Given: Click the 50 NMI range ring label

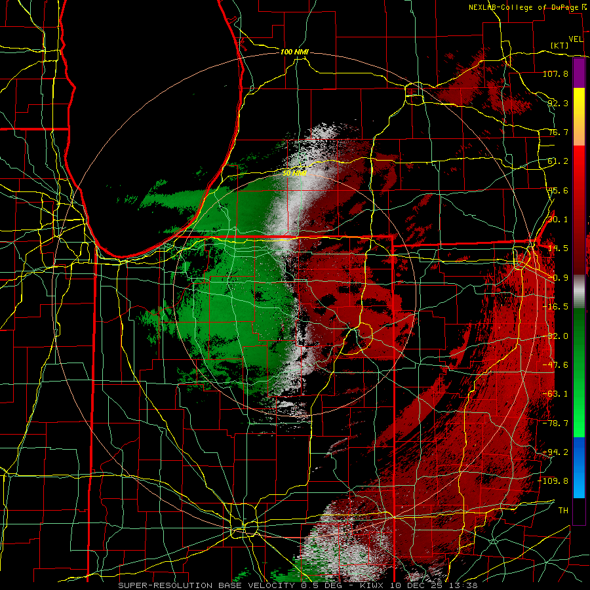Looking at the screenshot, I should coord(294,173).
